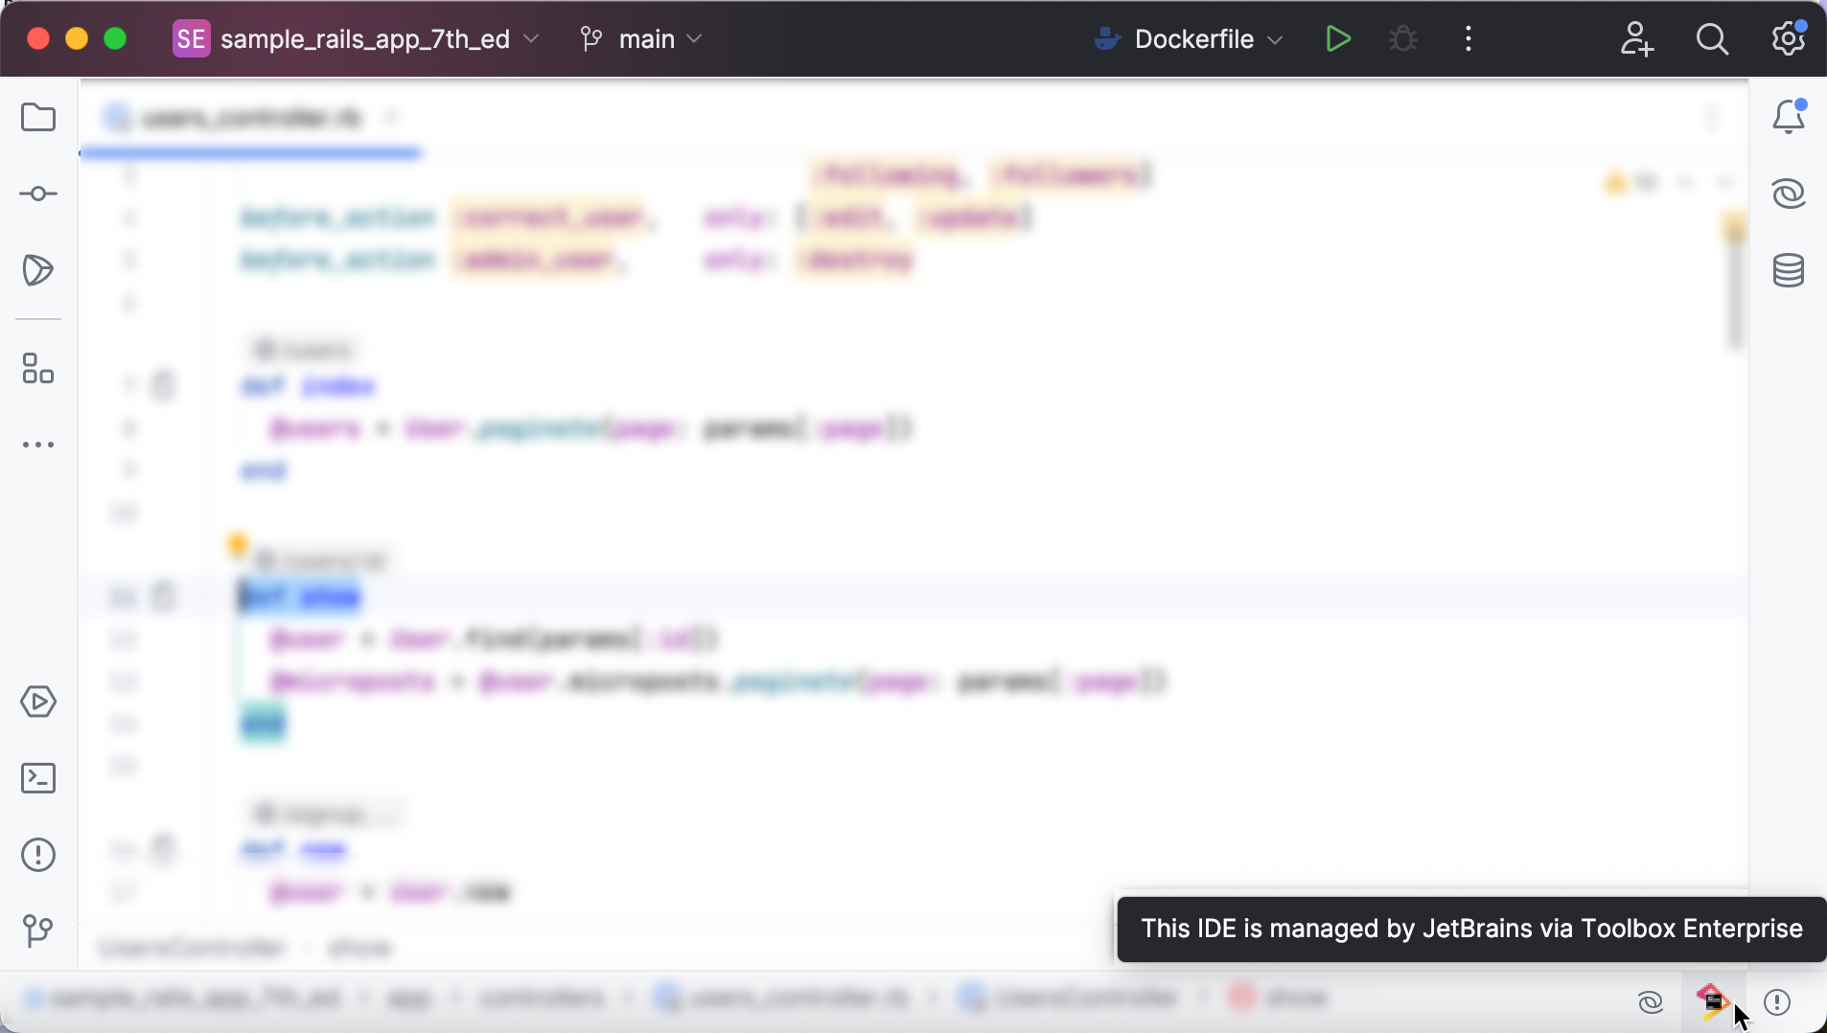The height and width of the screenshot is (1033, 1827).
Task: Run the Dockerfile configuration
Action: (x=1338, y=38)
